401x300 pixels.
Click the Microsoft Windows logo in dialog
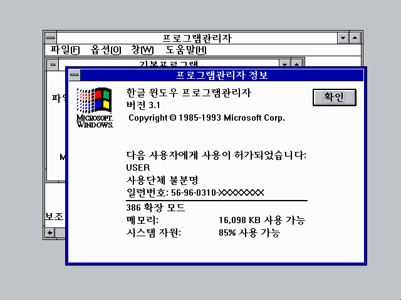tap(95, 107)
